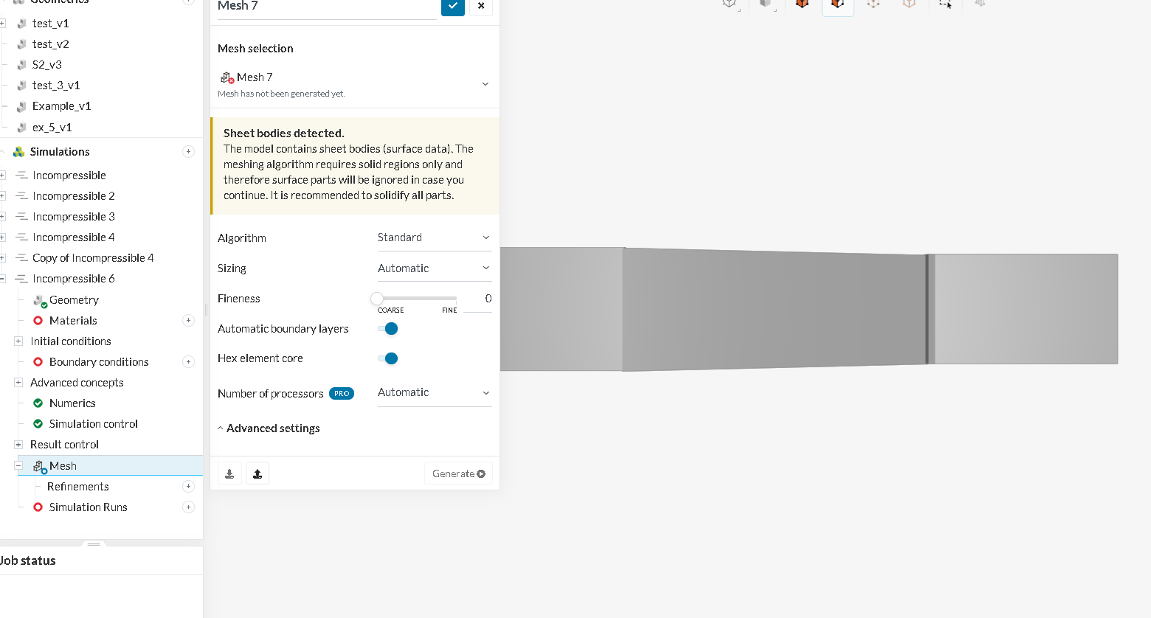
Task: Click the Incompressible 3 simulation icon
Action: click(x=22, y=216)
